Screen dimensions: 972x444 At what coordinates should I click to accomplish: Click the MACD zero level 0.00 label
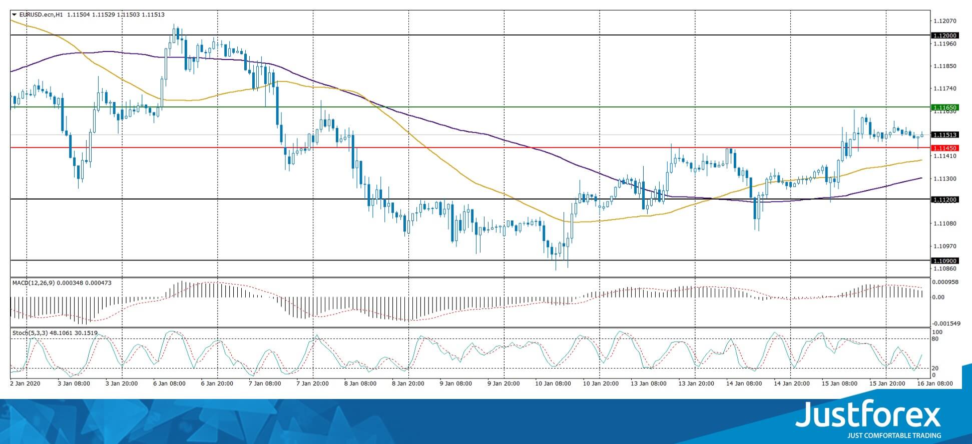pos(939,297)
